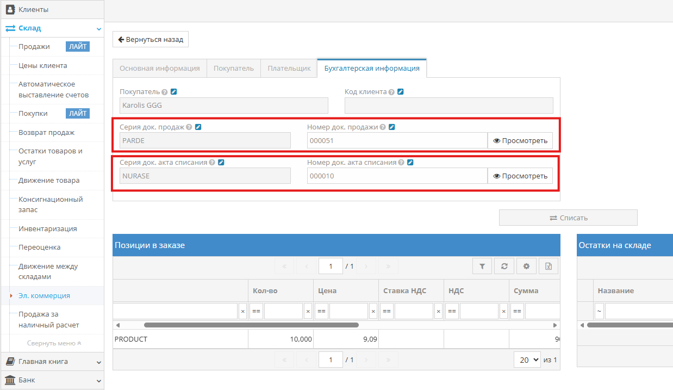
Task: View write-off act document 000010
Action: (x=520, y=176)
